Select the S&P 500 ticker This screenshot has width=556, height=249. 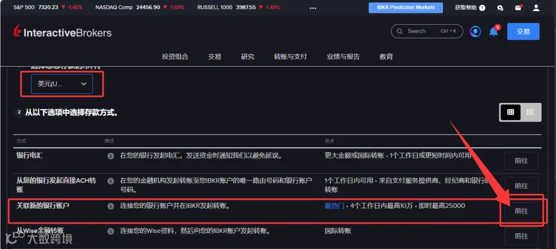pos(48,7)
